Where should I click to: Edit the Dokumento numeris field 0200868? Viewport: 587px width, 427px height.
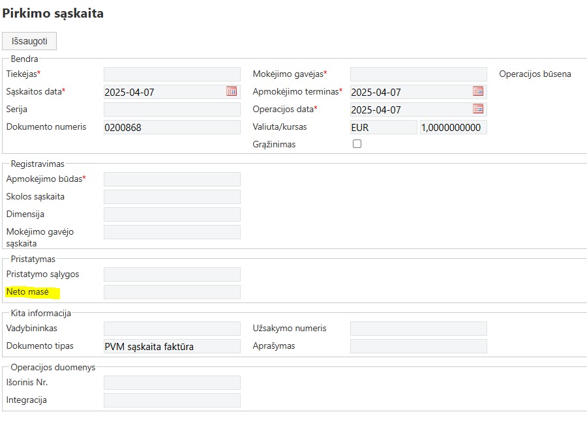(172, 127)
